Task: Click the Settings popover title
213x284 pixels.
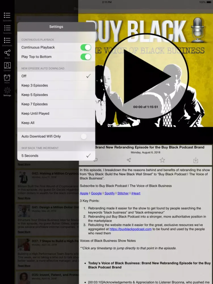Action: pyautogui.click(x=56, y=27)
